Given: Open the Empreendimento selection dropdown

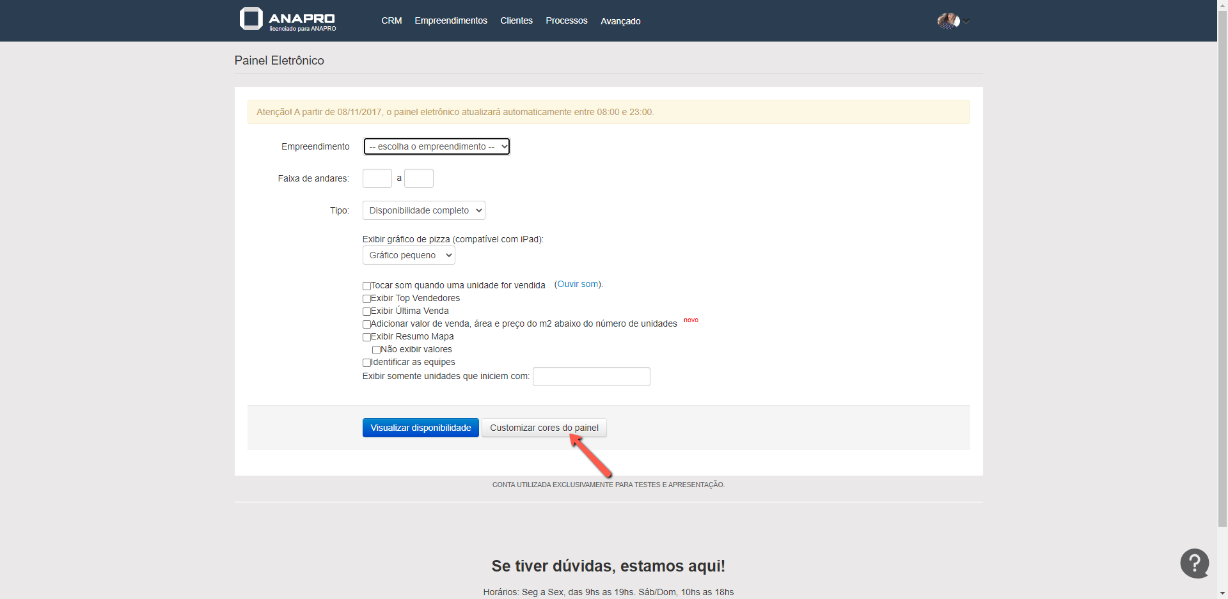Looking at the screenshot, I should coord(437,146).
